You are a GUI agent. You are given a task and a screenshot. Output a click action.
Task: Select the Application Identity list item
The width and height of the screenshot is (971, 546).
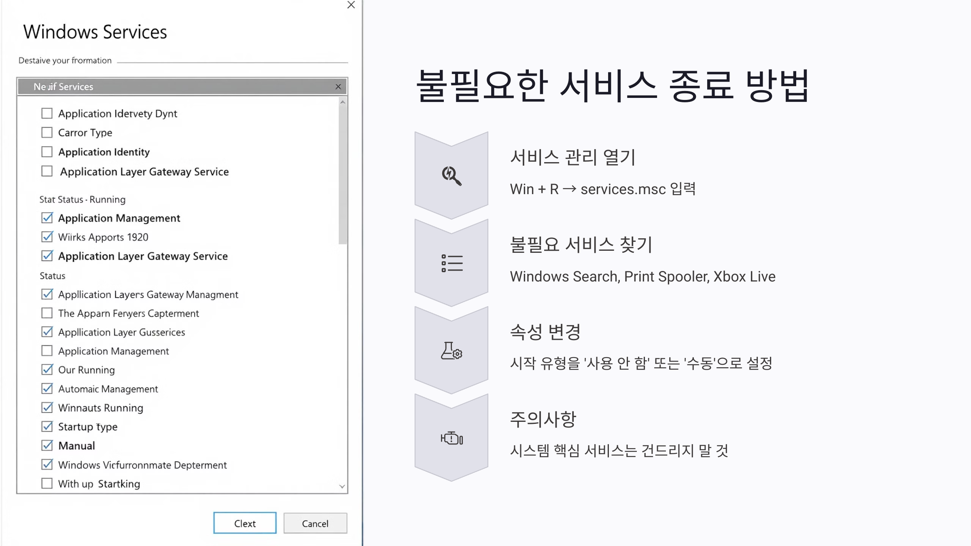(104, 152)
